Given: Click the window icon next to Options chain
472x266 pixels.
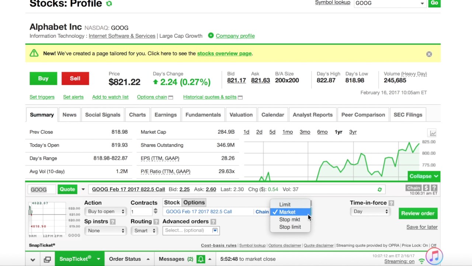Looking at the screenshot, I should pyautogui.click(x=170, y=97).
